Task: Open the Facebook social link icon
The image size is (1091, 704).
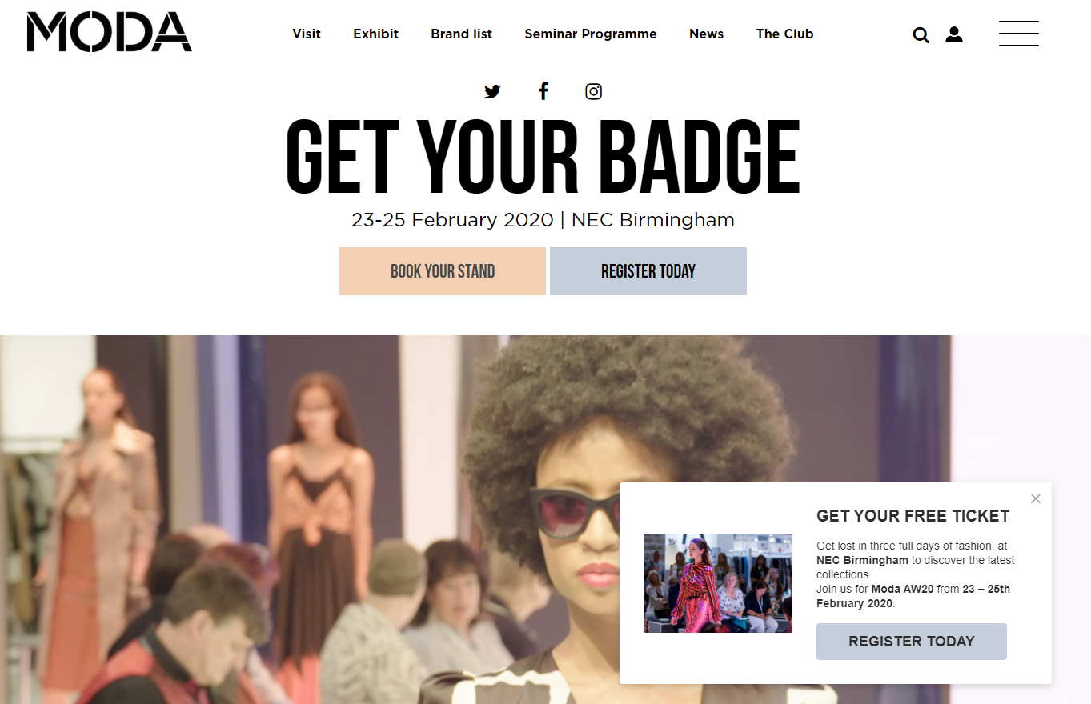Action: click(543, 91)
